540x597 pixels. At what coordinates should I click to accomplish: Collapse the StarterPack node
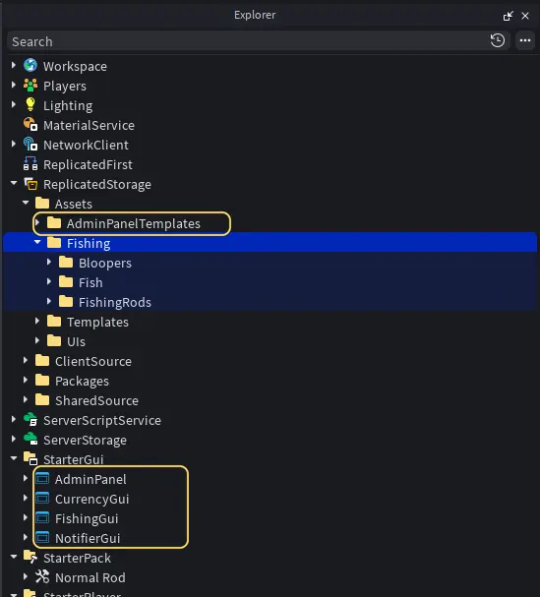tap(14, 557)
